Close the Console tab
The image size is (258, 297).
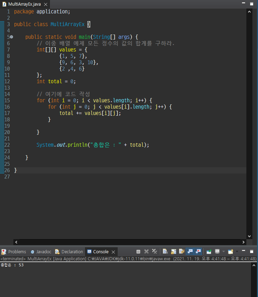pyautogui.click(x=113, y=252)
